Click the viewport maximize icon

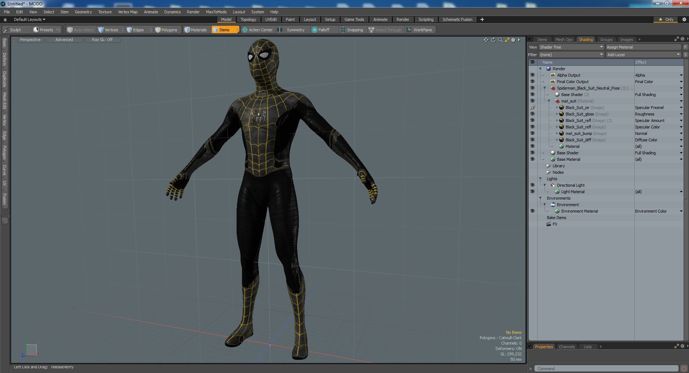507,40
